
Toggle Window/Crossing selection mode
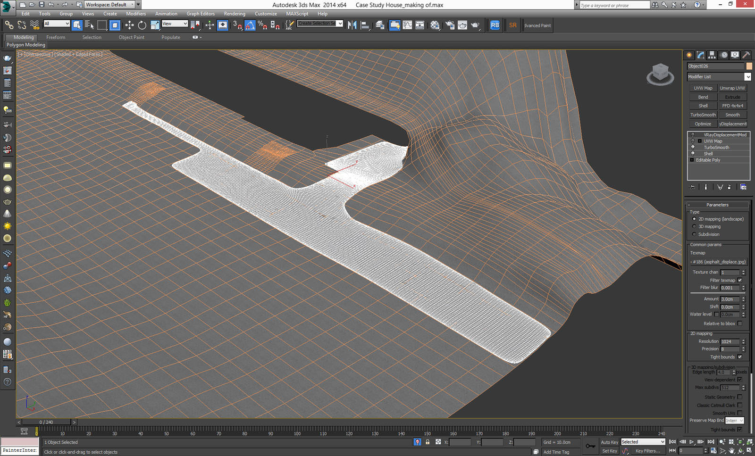pyautogui.click(x=115, y=25)
